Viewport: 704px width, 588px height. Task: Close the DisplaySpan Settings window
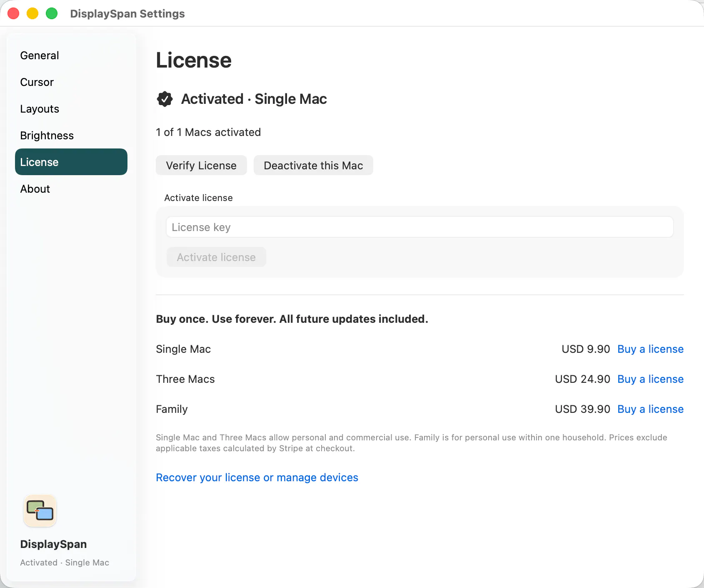pos(13,13)
